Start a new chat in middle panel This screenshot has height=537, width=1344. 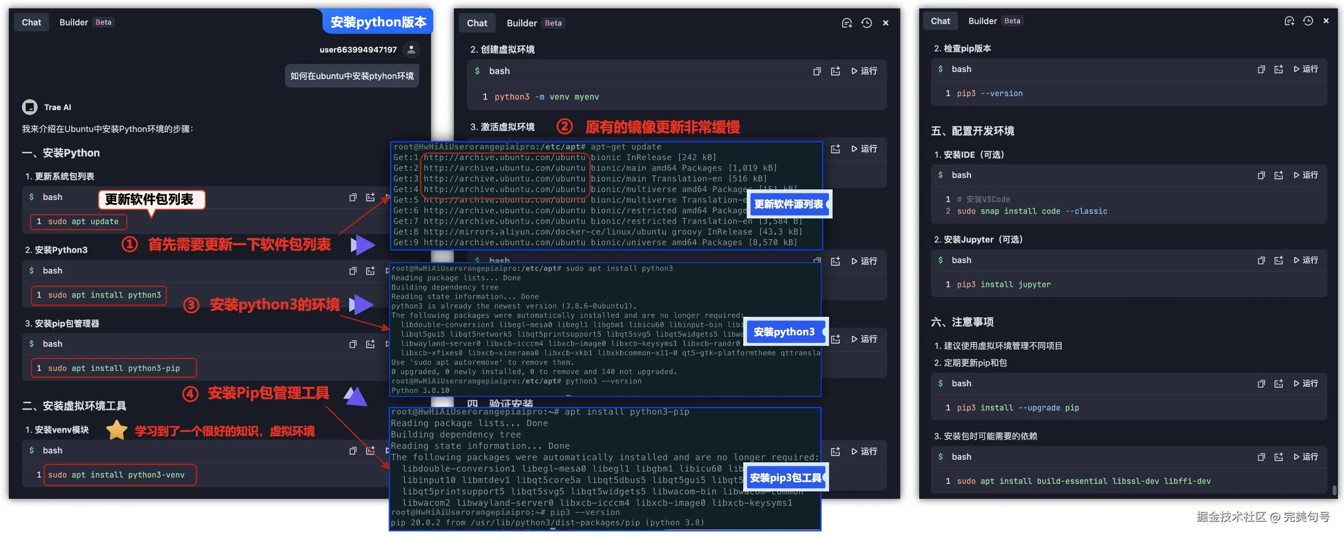point(846,23)
